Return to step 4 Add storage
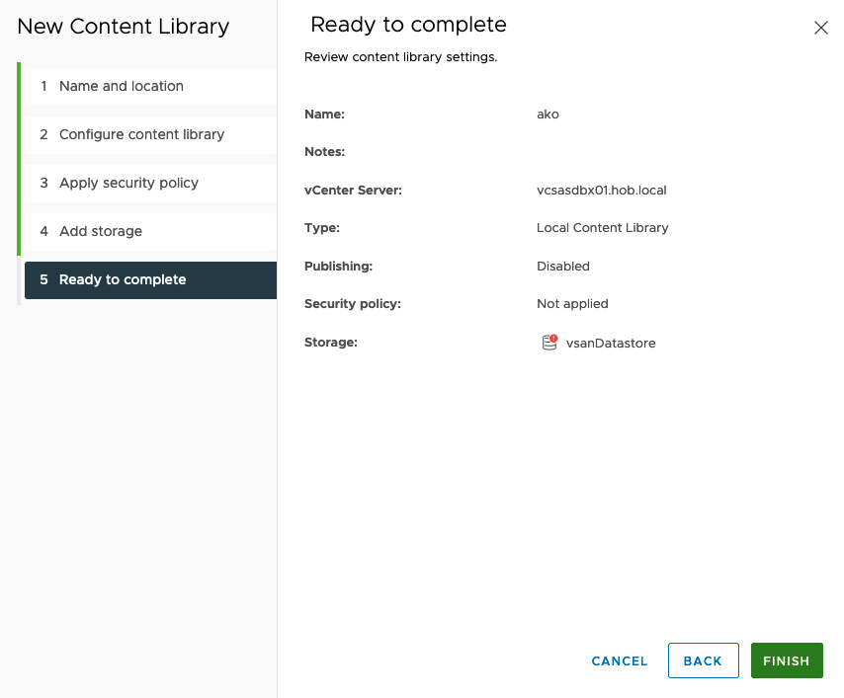 [x=100, y=231]
